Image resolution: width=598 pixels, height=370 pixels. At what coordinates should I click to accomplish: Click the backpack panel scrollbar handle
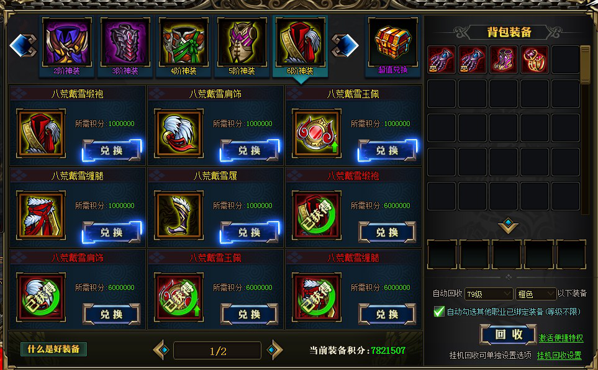click(x=585, y=64)
